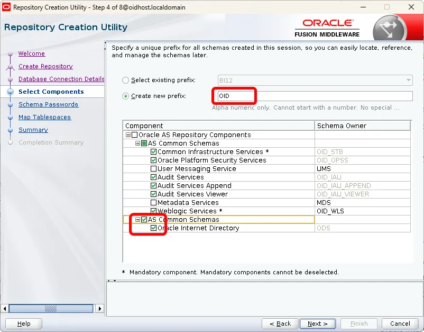Toggle Audit Services Append checkbox
The width and height of the screenshot is (424, 332).
(x=154, y=186)
